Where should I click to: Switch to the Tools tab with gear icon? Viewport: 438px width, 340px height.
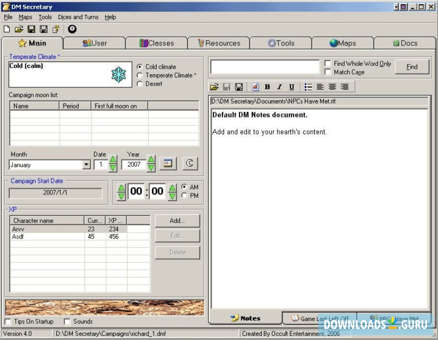281,43
